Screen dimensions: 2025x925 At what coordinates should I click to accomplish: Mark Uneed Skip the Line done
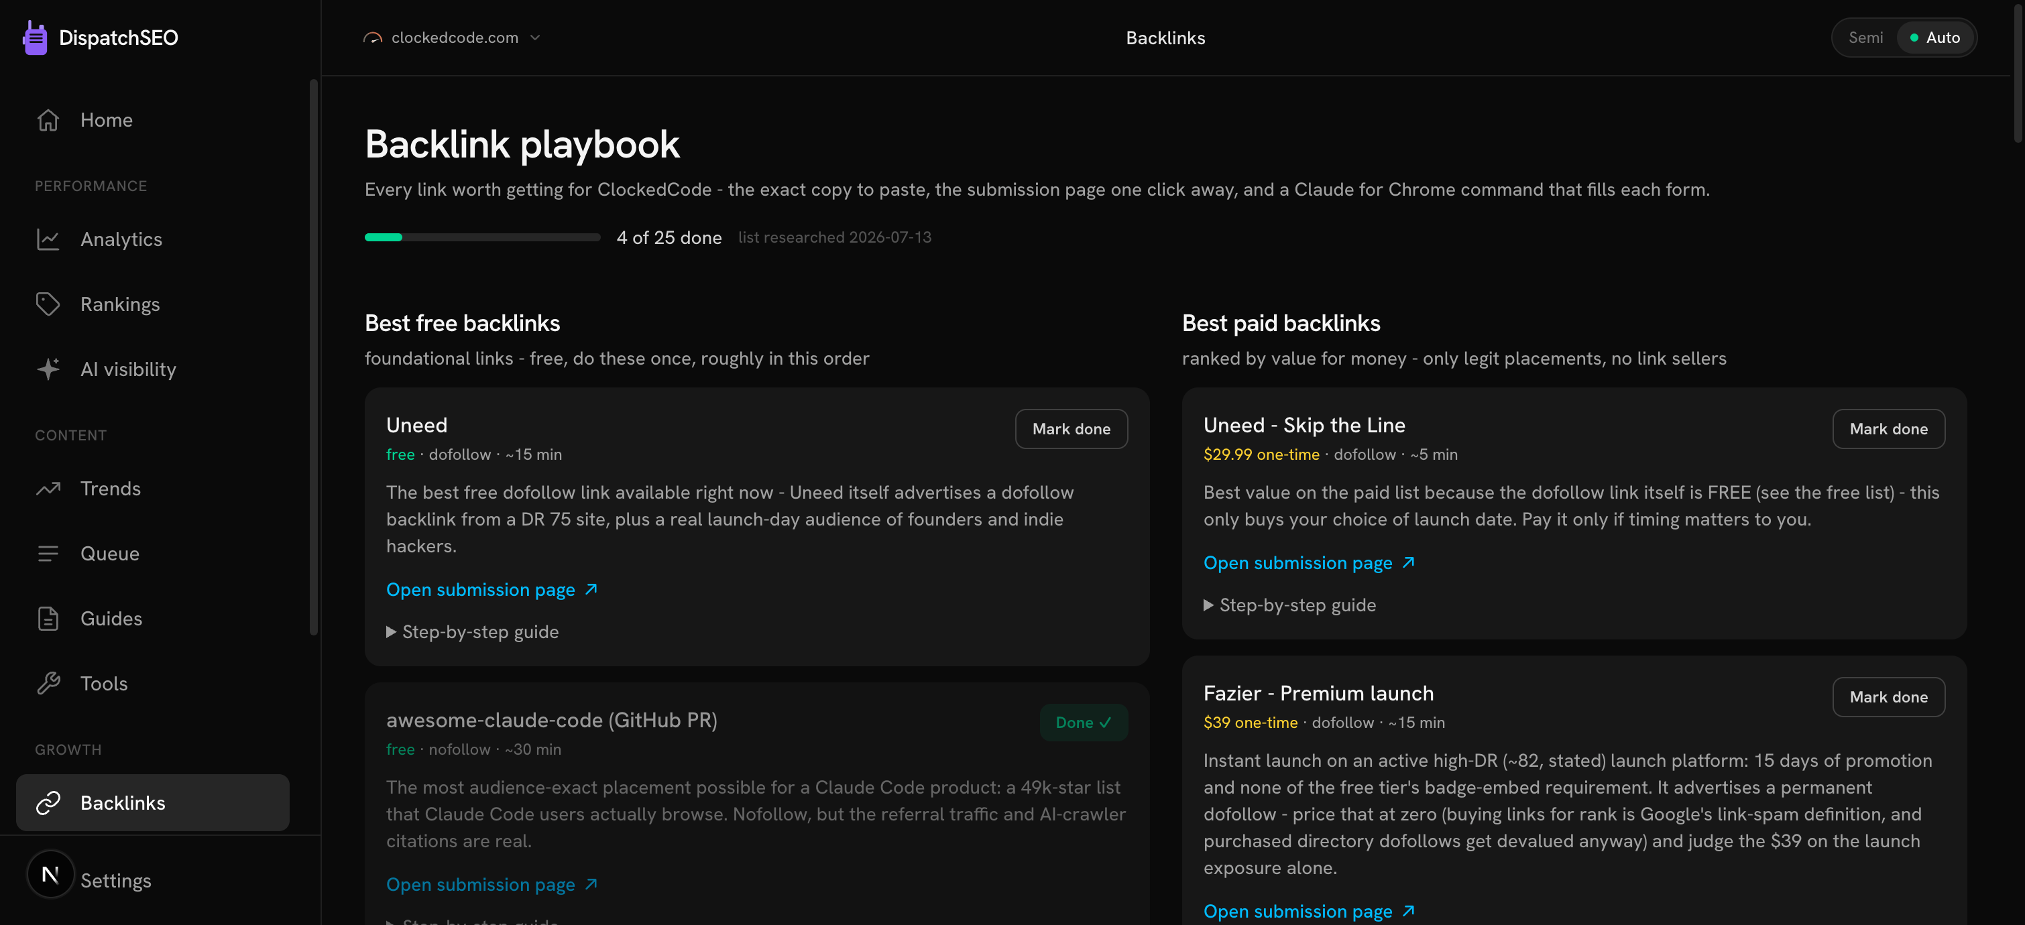tap(1889, 429)
